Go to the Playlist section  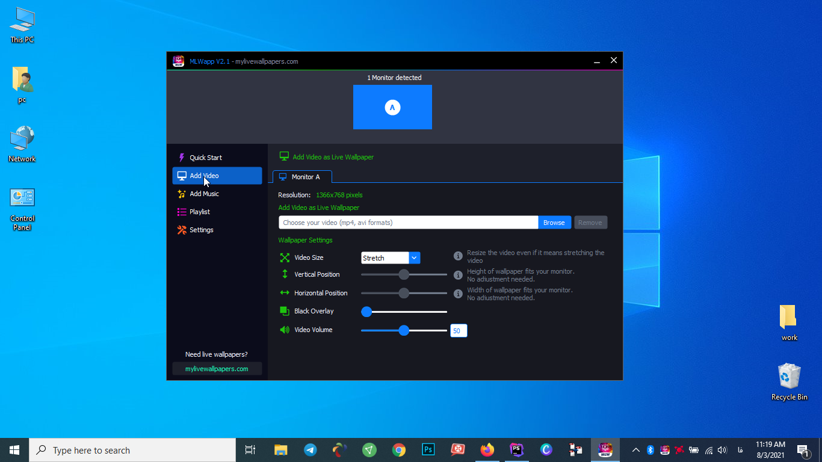pyautogui.click(x=217, y=212)
